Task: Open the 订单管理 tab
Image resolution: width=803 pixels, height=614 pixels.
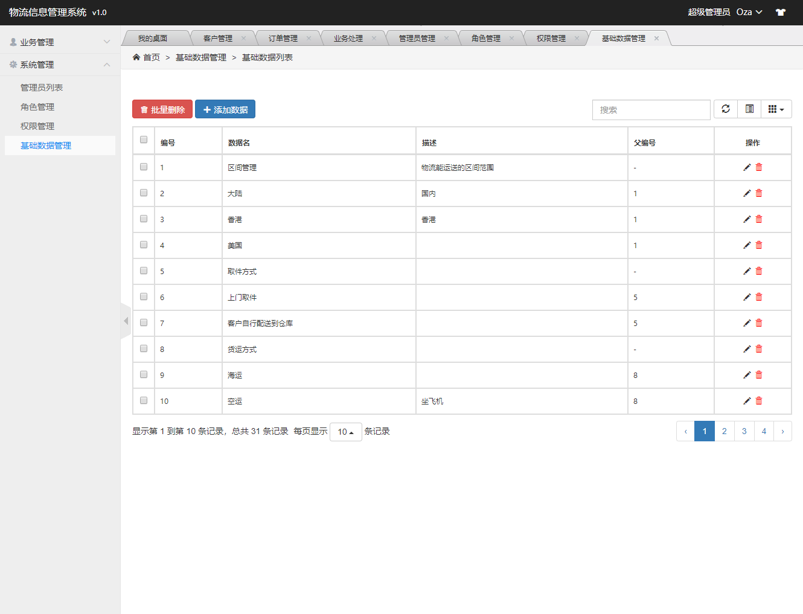Action: coord(283,38)
